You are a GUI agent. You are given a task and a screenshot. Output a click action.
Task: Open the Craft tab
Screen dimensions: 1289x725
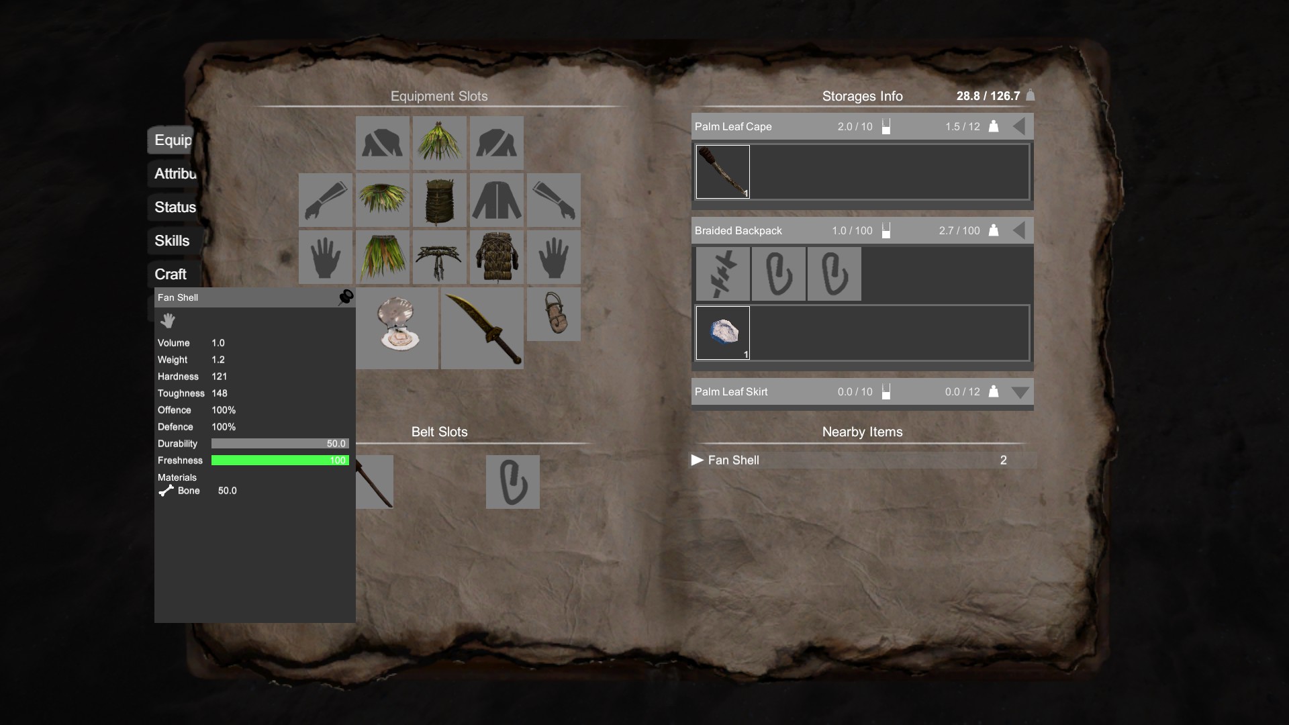171,274
